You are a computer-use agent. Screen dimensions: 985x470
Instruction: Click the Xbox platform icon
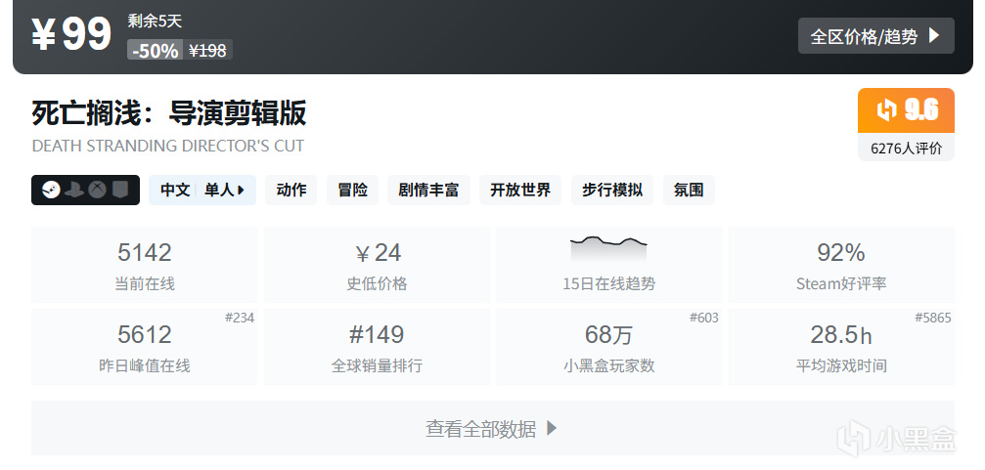click(97, 190)
